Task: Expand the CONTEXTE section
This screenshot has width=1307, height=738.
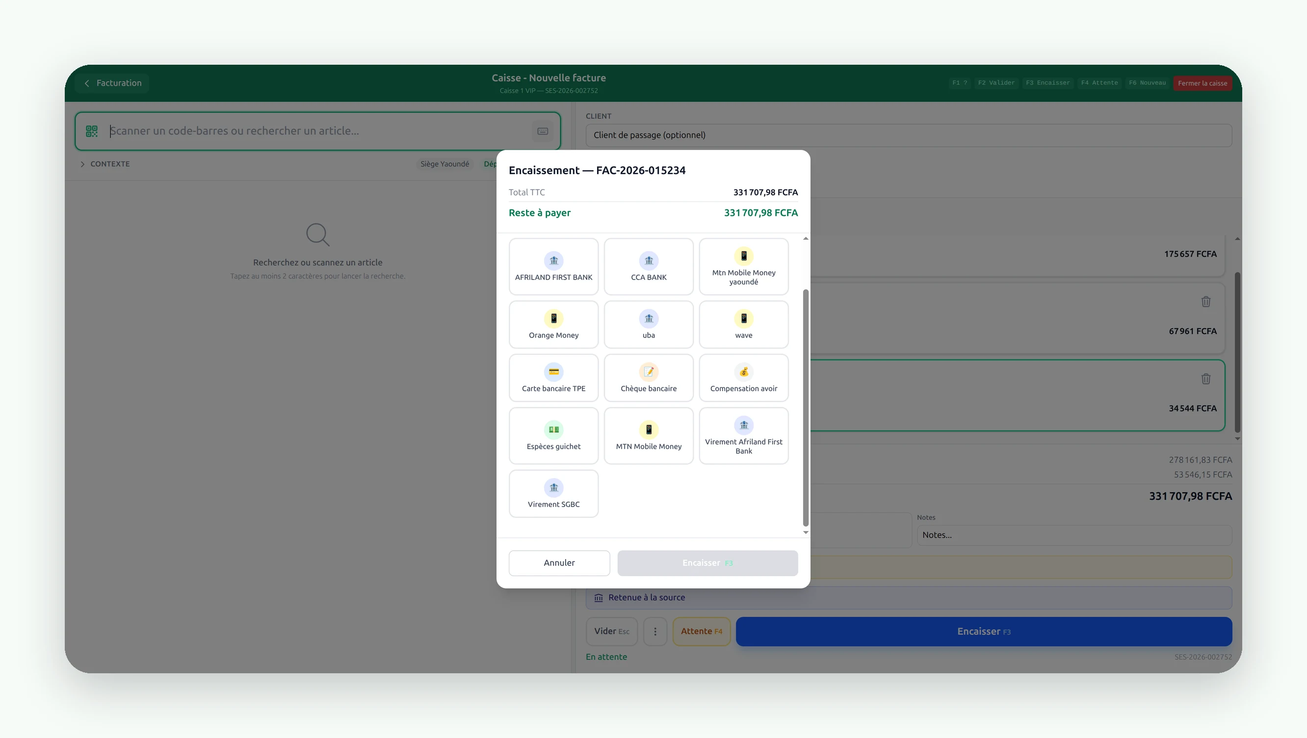Action: [105, 164]
